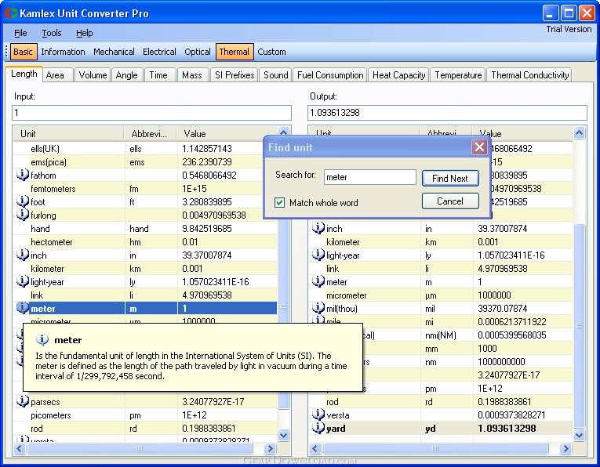600x467 pixels.
Task: Click the toolbar grip handle left of Basic
Action: coord(6,52)
